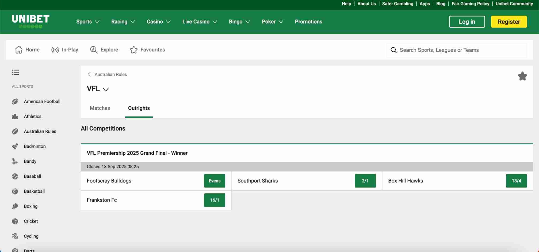539x252 pixels.
Task: Click the Australian Rules breadcrumb link
Action: 111,74
